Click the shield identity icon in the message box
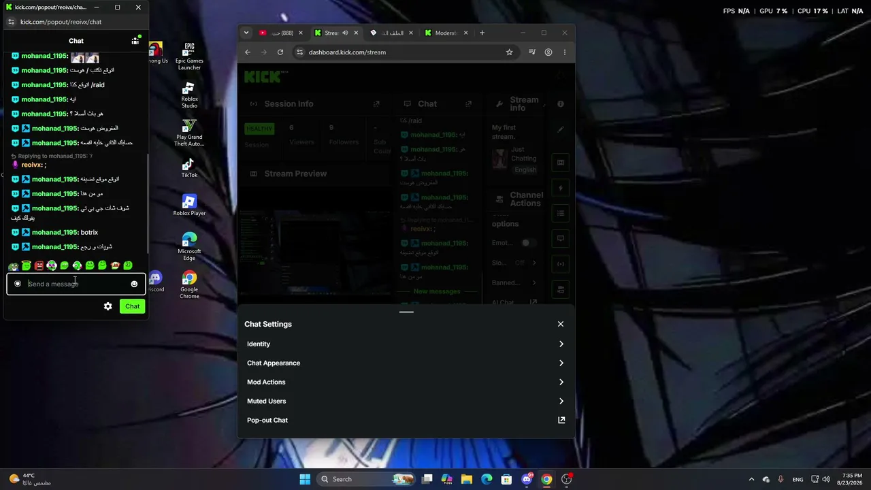This screenshot has width=871, height=490. (18, 284)
